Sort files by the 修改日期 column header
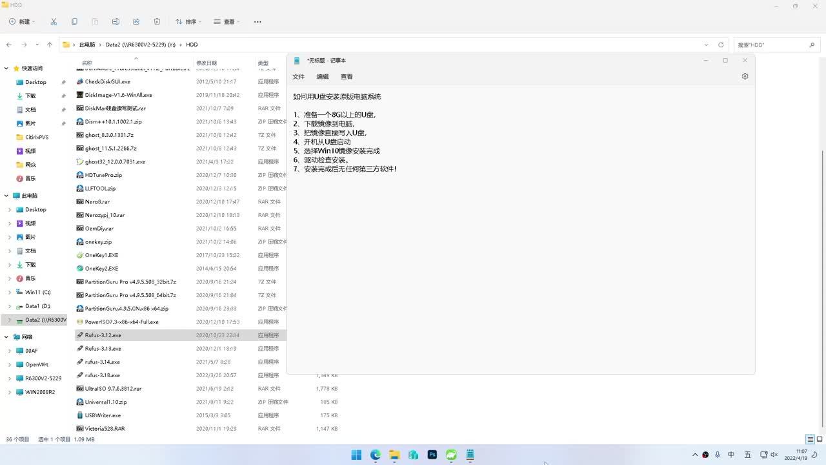The height and width of the screenshot is (465, 826). pyautogui.click(x=206, y=63)
